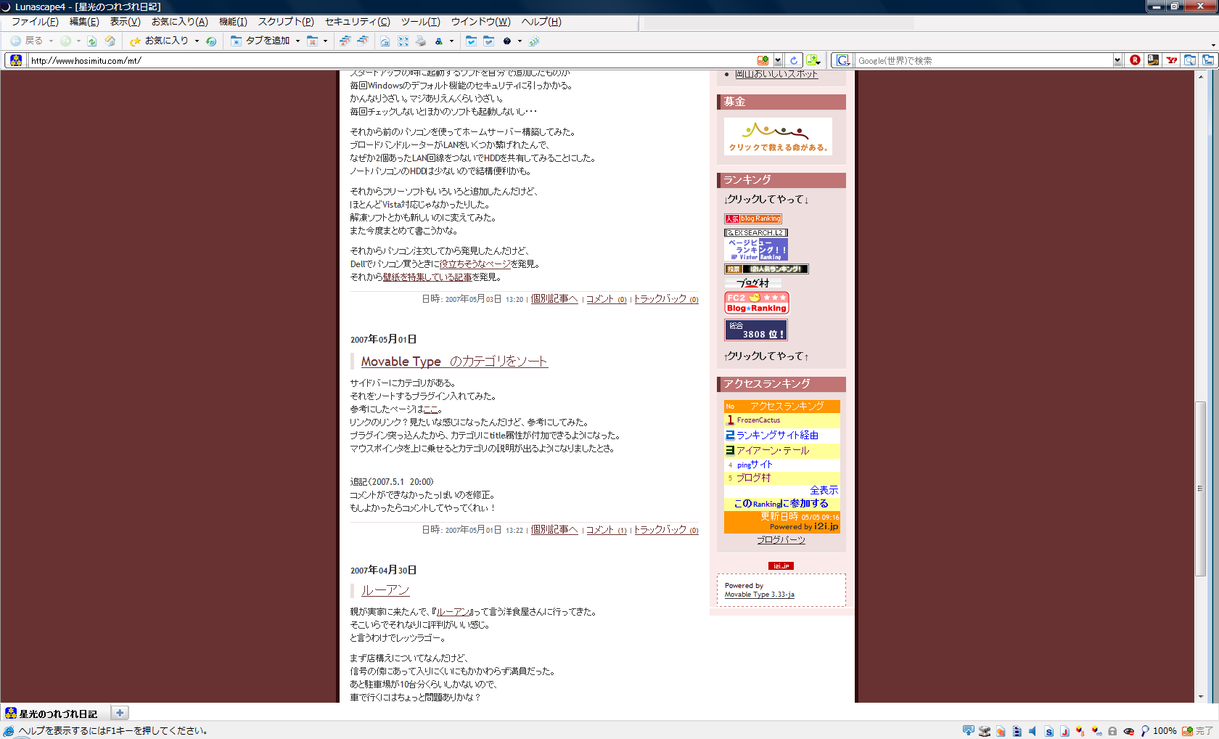Search with the Rakuten red R icon
The image size is (1219, 739).
point(1135,60)
